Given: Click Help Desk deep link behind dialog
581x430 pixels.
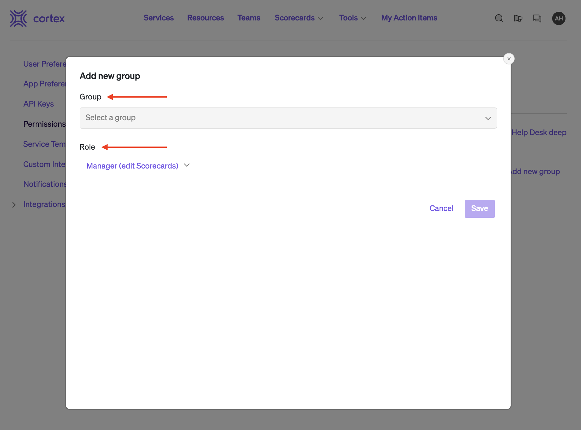Looking at the screenshot, I should coord(539,132).
